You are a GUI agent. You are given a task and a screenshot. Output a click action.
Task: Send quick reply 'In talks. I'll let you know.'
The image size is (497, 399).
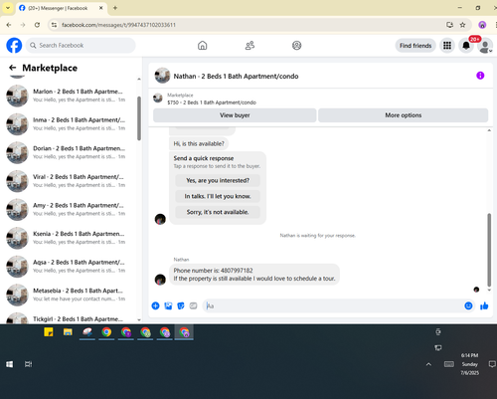(x=218, y=196)
